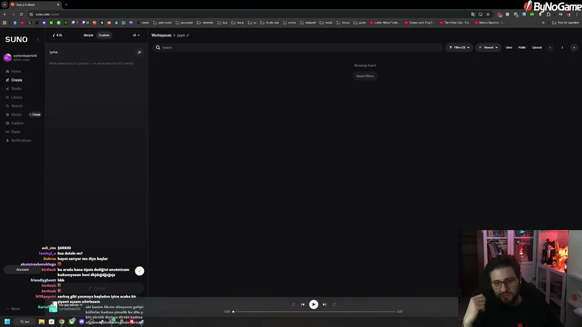
Task: Toggle repeat in the player bar
Action: point(334,304)
